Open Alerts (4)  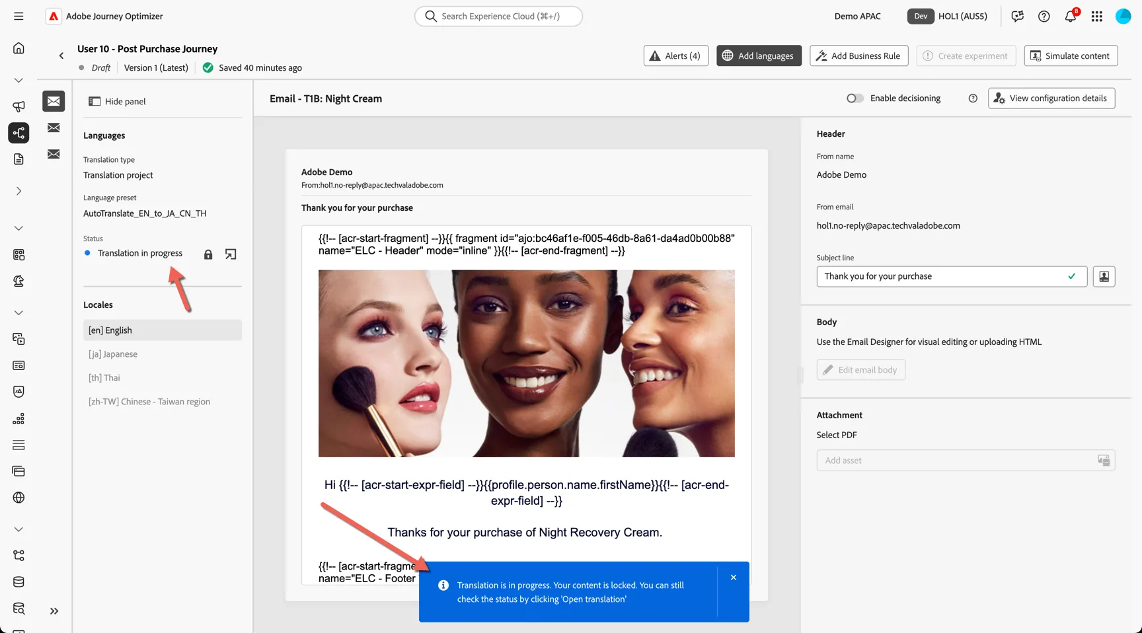(676, 56)
